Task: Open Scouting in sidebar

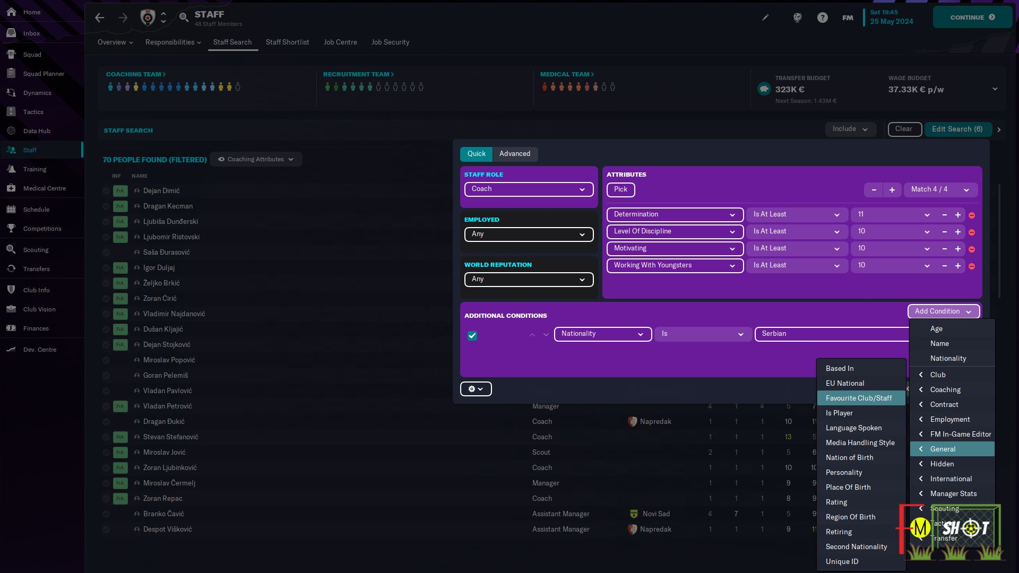Action: [x=36, y=250]
